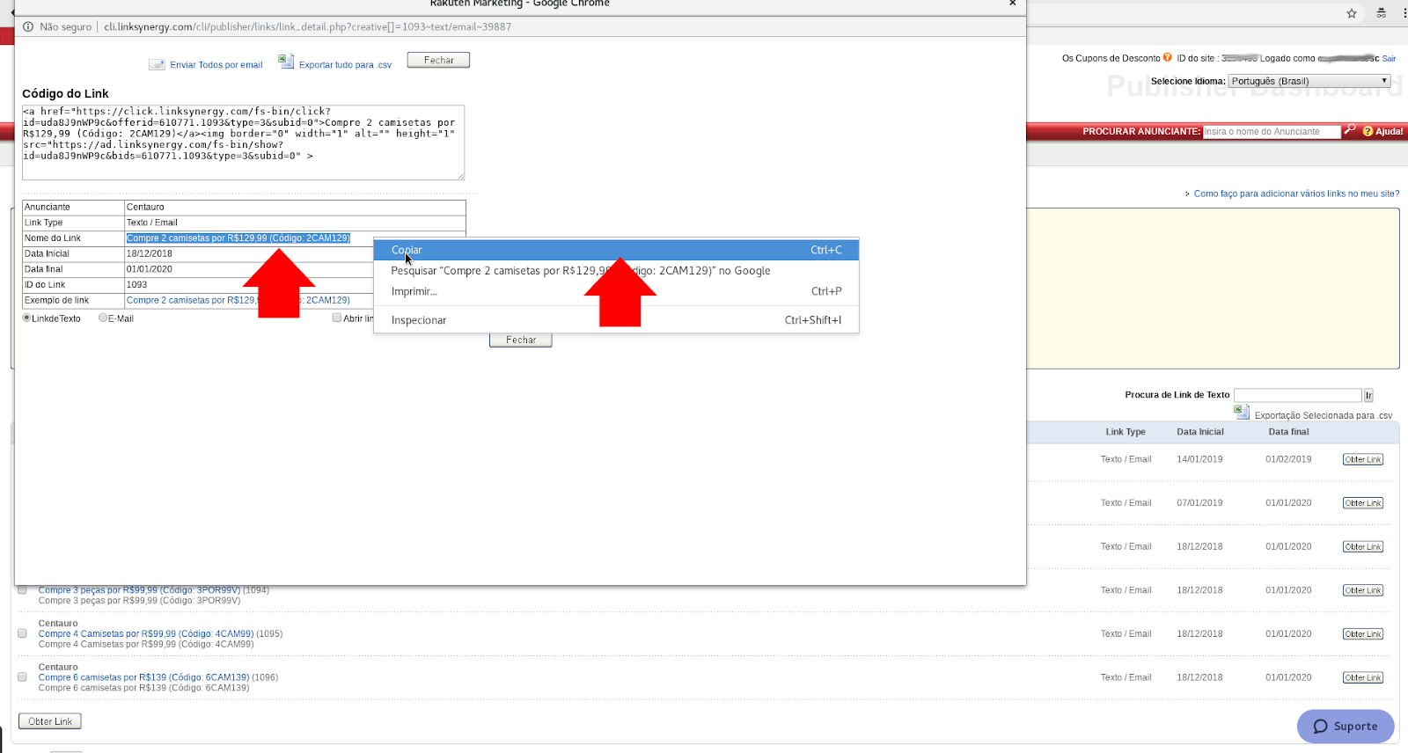Click the top Fechar button

click(x=438, y=60)
